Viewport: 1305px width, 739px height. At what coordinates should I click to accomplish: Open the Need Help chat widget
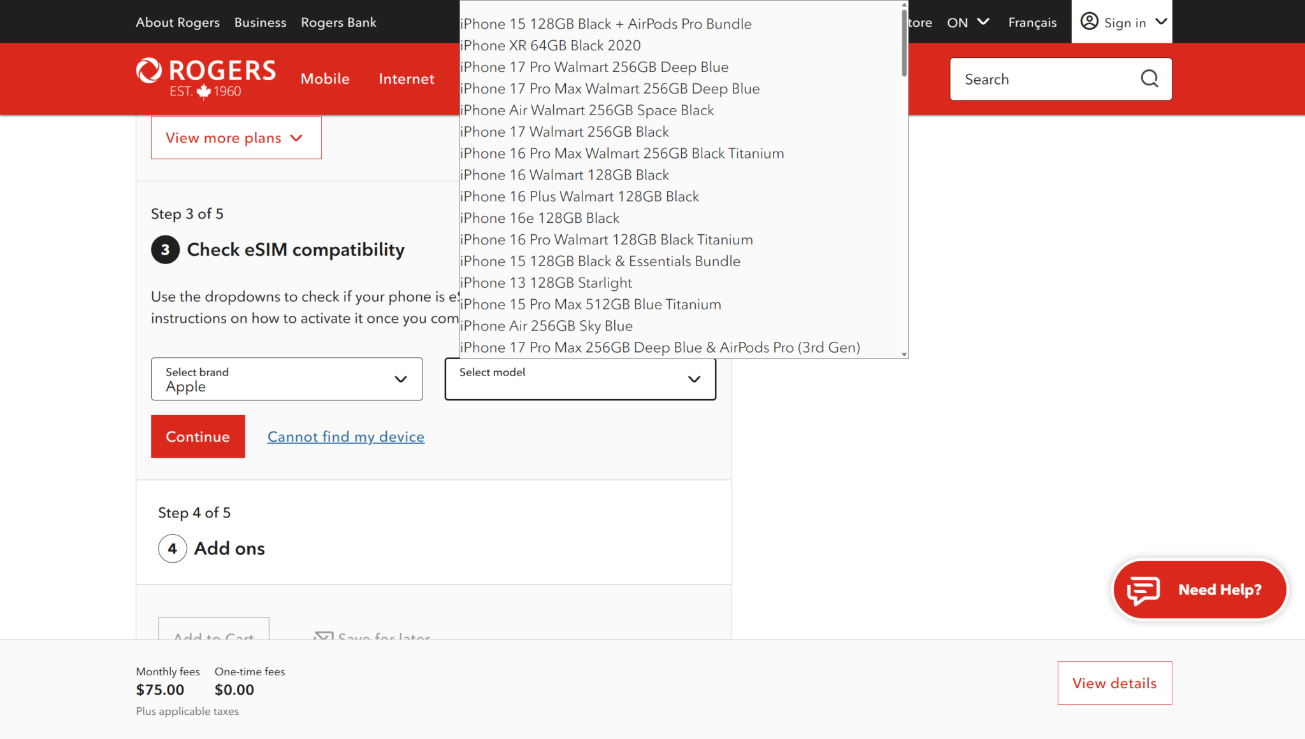point(1199,589)
